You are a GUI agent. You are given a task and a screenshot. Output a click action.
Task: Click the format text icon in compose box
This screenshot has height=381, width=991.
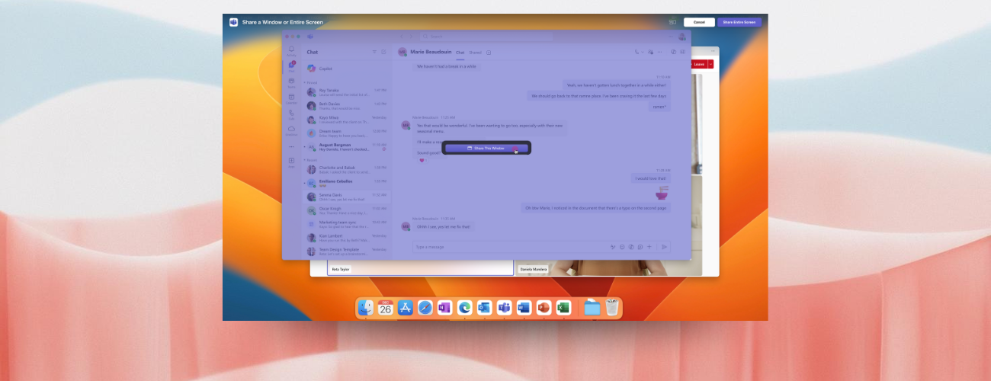coord(613,247)
